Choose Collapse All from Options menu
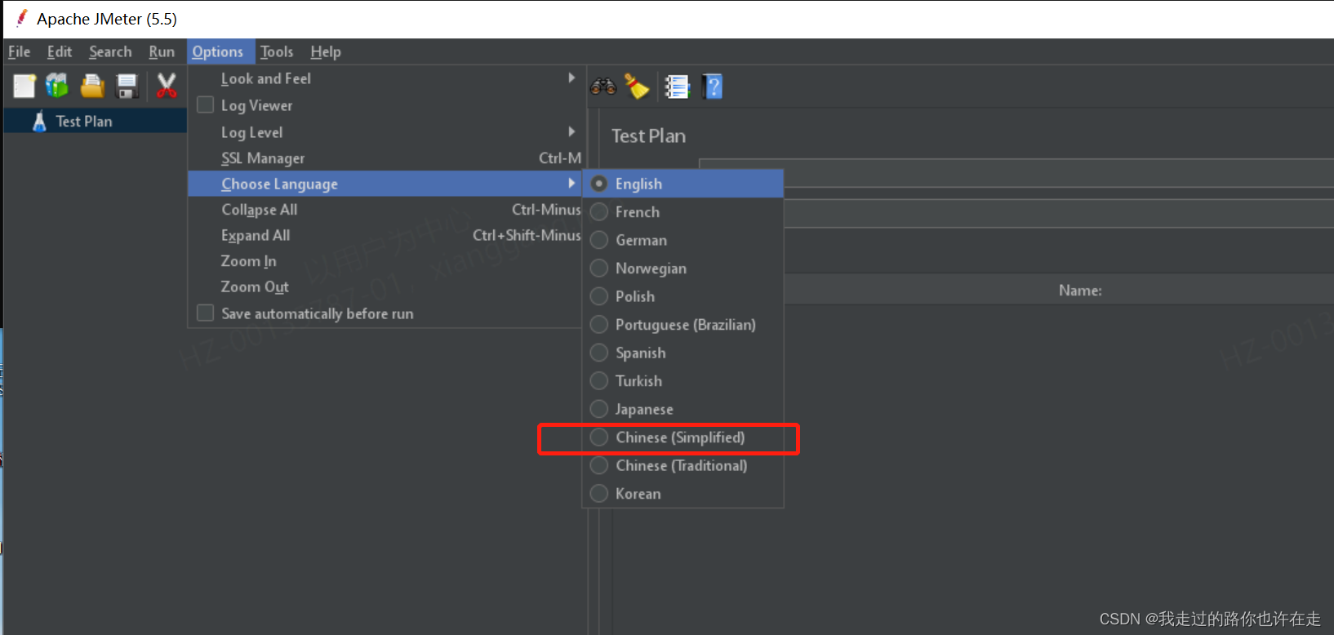Image resolution: width=1334 pixels, height=635 pixels. pos(385,210)
